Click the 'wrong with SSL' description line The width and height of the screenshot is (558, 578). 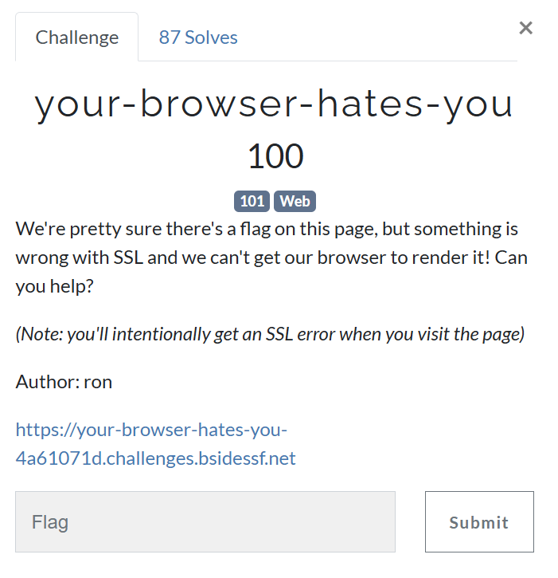click(x=271, y=258)
